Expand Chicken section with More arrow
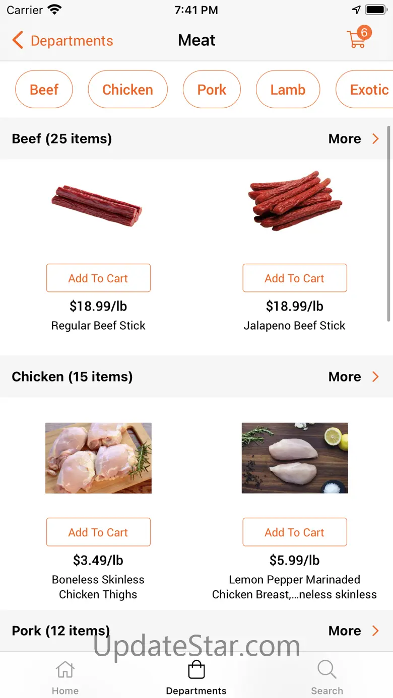This screenshot has height=698, width=393. tap(375, 377)
